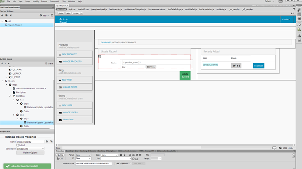The width and height of the screenshot is (302, 169).
Task: Click the Update Options button
Action: 30,153
